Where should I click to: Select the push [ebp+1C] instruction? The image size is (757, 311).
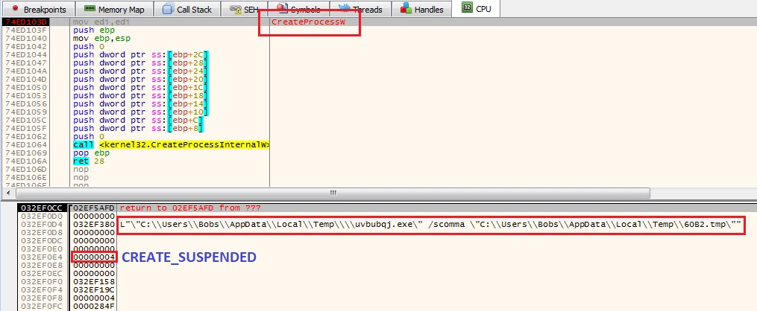(x=140, y=88)
